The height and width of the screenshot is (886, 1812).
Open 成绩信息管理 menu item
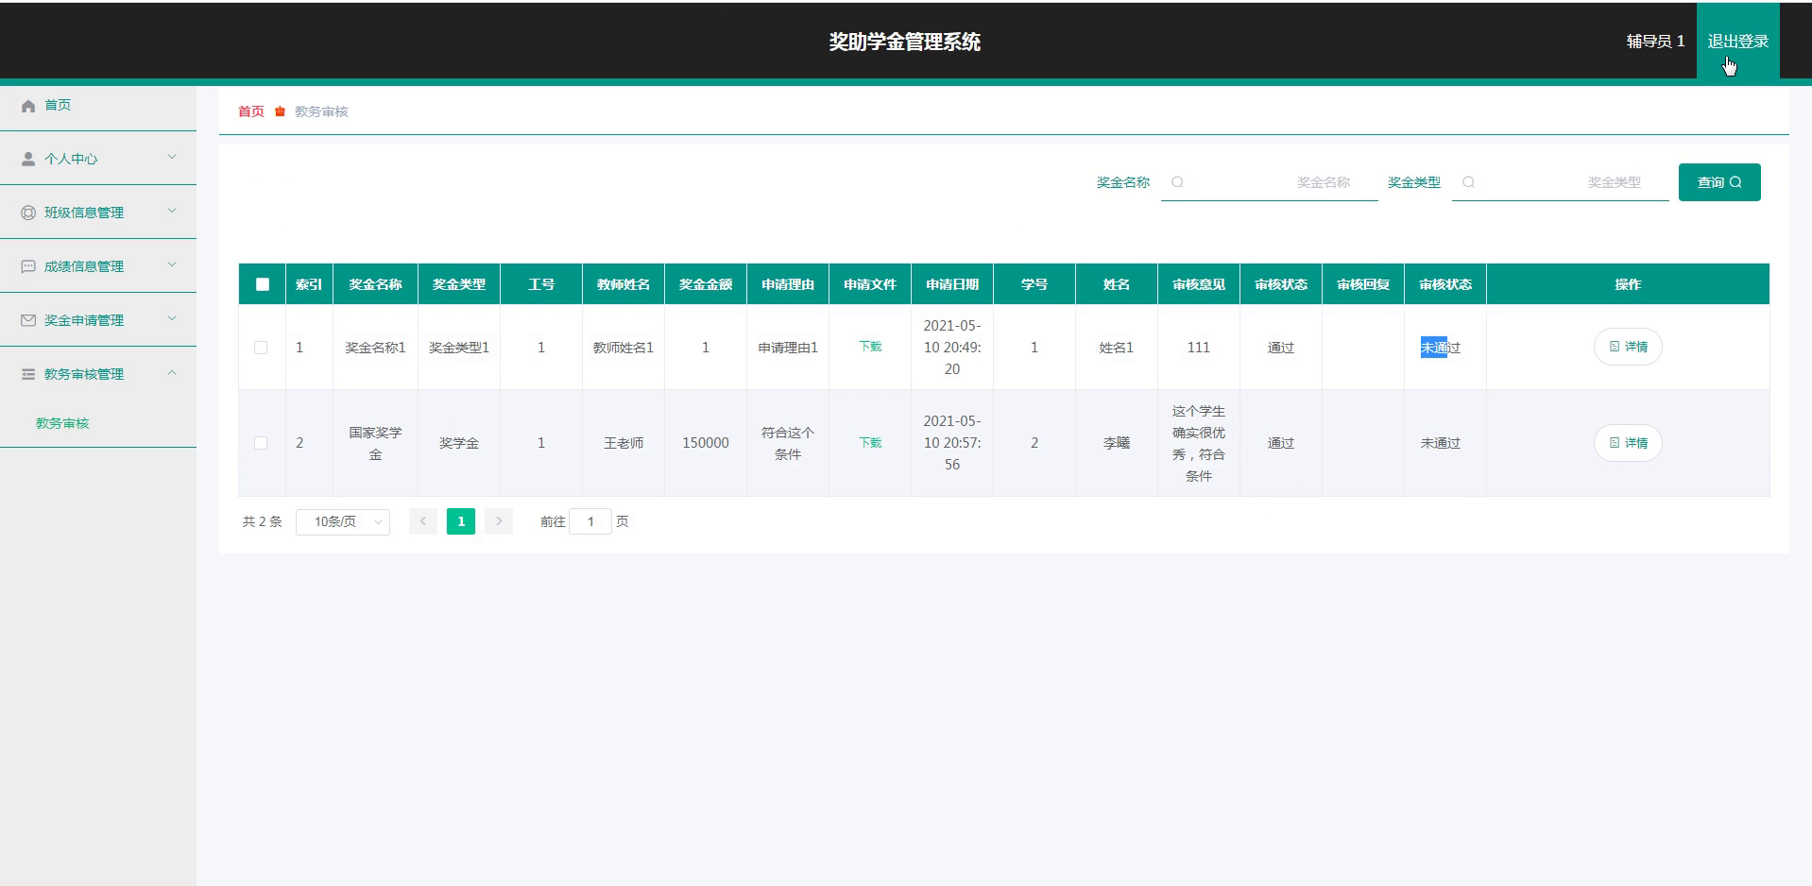coord(98,266)
